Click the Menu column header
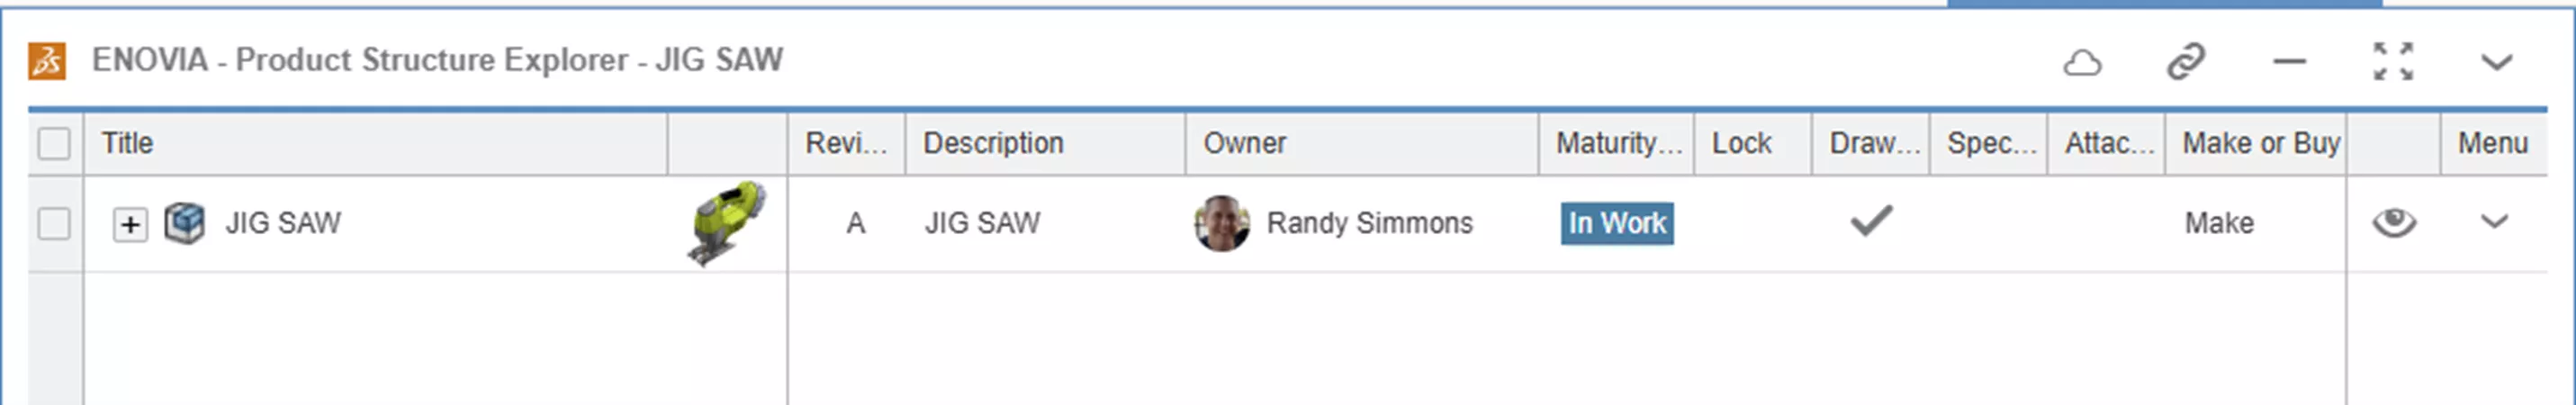2576x405 pixels. click(2492, 144)
